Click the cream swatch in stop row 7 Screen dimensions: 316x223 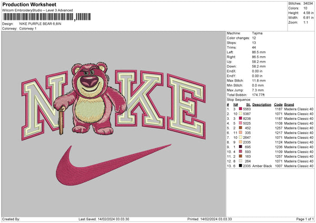point(241,137)
